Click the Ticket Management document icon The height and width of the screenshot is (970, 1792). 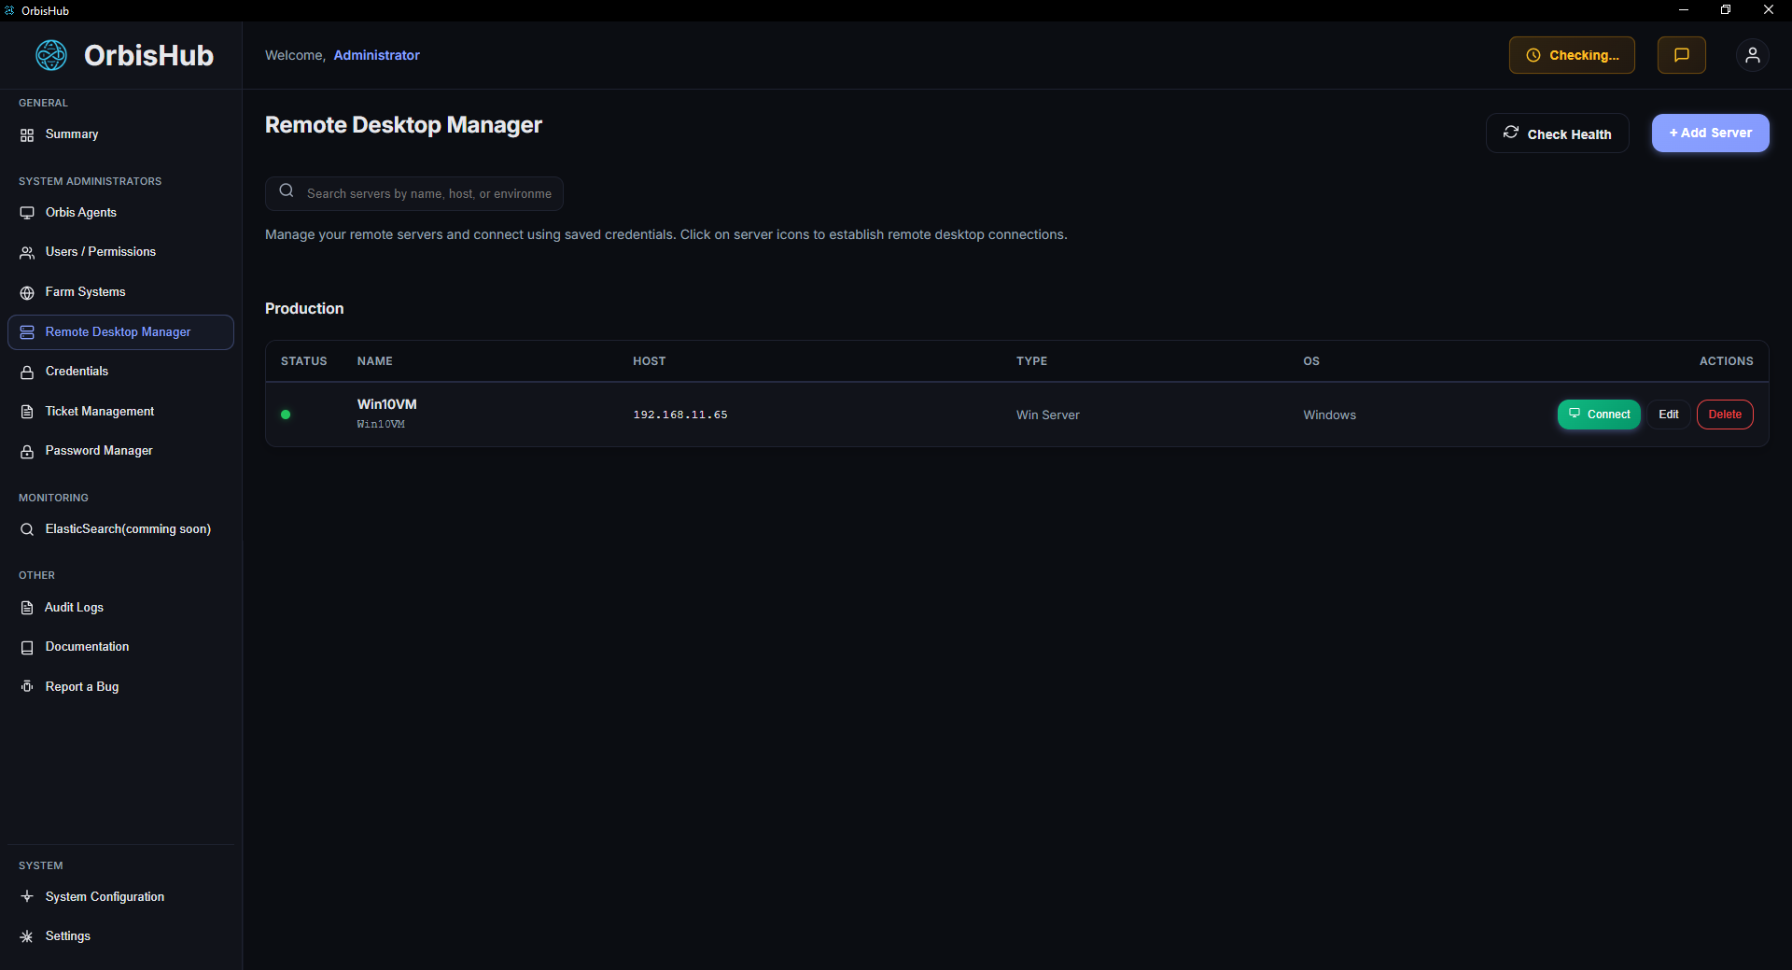[x=27, y=411]
